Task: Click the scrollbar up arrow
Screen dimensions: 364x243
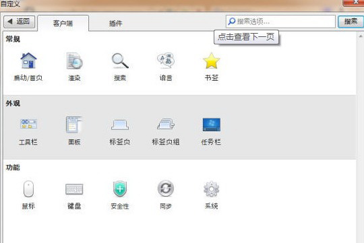Action: click(360, 36)
